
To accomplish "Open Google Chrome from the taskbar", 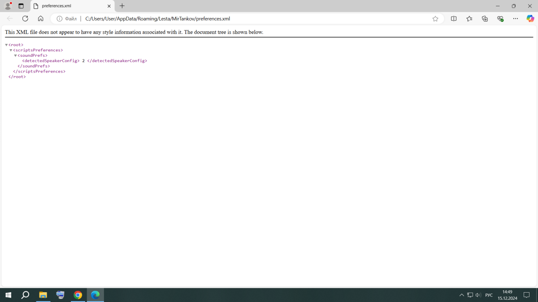I will point(78,295).
